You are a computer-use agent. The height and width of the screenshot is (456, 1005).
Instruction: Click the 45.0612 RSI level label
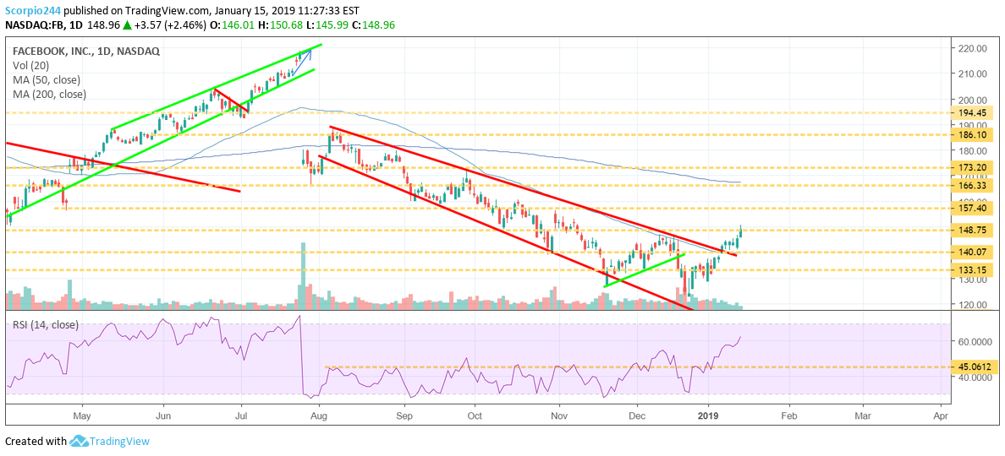click(975, 366)
